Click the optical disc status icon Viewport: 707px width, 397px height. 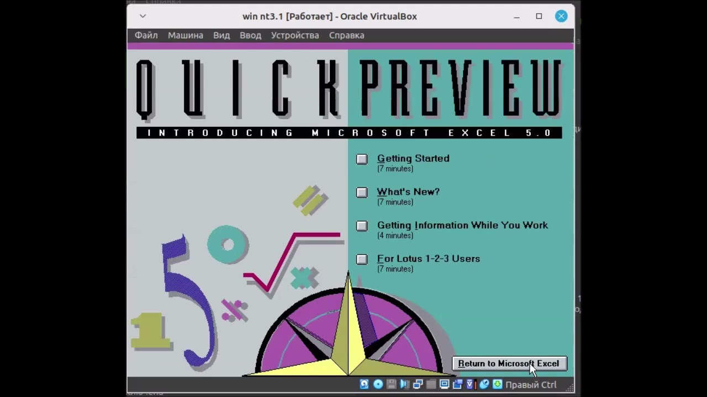click(x=378, y=384)
